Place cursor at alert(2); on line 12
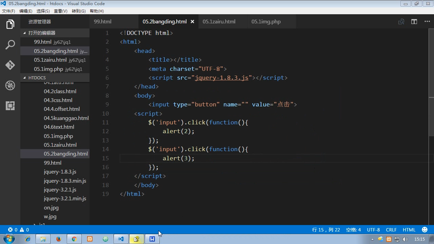 178,131
